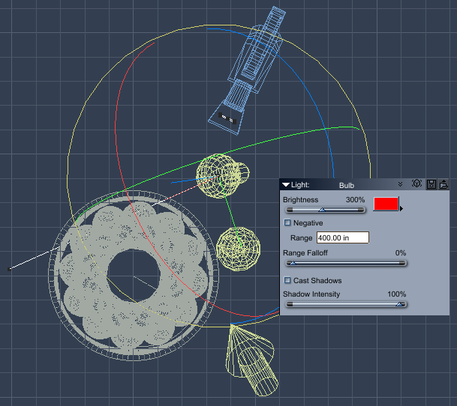The width and height of the screenshot is (457, 406).
Task: Select the yellow cone spotlight at bottom
Action: coord(252,360)
